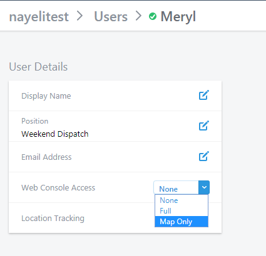Click the Web Console Access label

(x=58, y=188)
